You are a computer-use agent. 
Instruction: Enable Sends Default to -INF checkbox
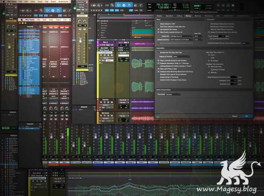point(158,24)
